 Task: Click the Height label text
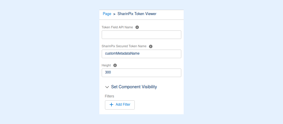pos(106,65)
